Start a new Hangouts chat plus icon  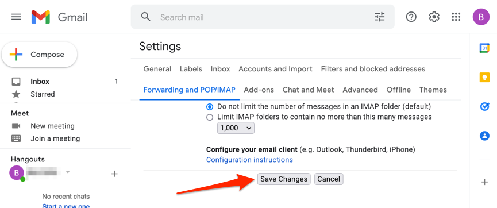114,174
